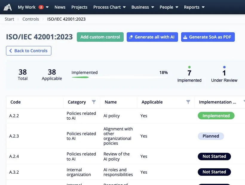Open the Process Chart menu
Image resolution: width=245 pixels, height=185 pixels.
(107, 7)
